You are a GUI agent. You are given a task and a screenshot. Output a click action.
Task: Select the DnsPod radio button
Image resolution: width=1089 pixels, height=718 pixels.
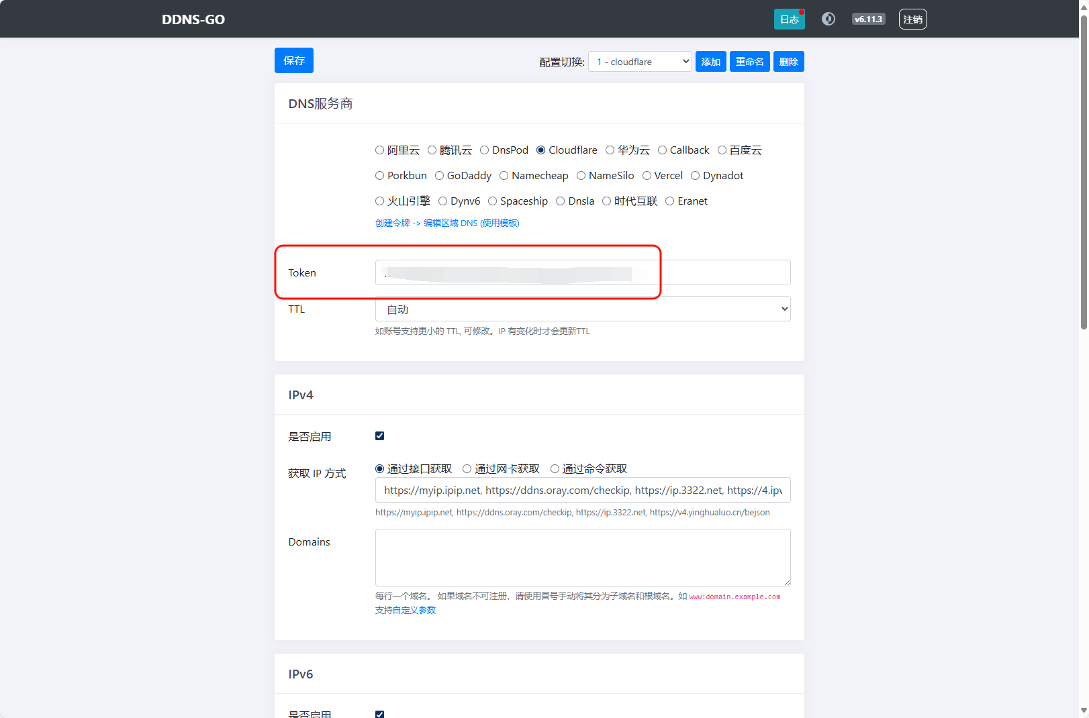coord(485,150)
